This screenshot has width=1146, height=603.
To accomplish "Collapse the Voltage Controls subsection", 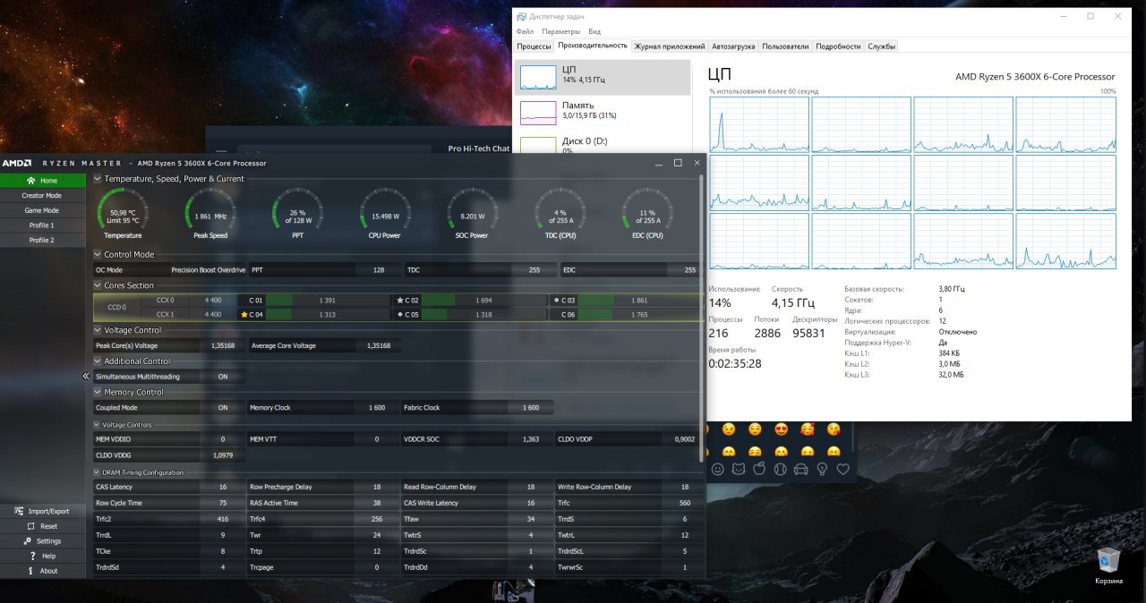I will point(97,425).
